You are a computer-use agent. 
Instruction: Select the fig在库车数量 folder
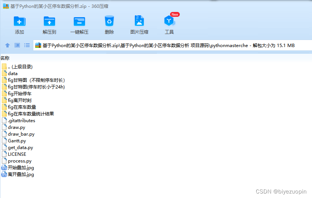point(19,107)
